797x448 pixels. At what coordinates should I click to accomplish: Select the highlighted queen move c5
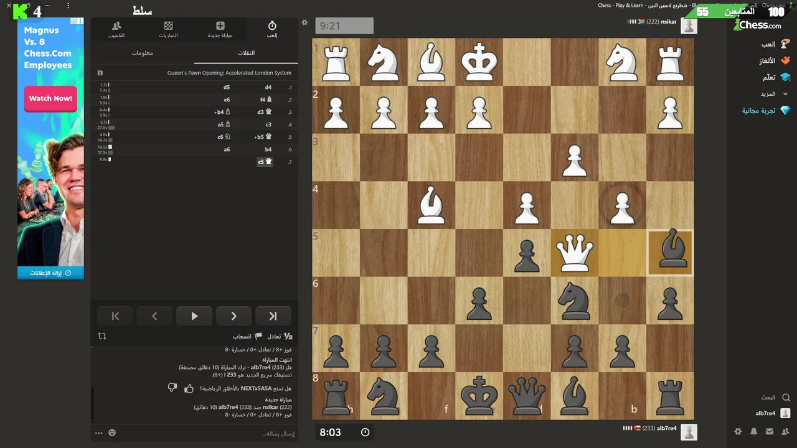click(265, 162)
